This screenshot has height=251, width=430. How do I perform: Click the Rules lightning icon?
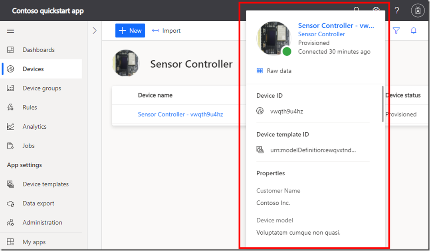coord(10,107)
